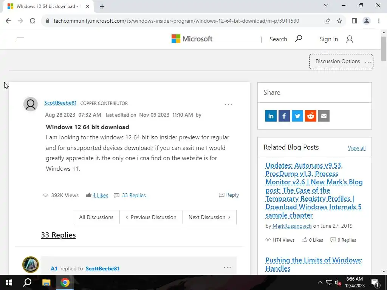Viewport: 387px width, 290px height.
Task: Click ScottBeebe81 link in A1's reply
Action: coord(103,268)
